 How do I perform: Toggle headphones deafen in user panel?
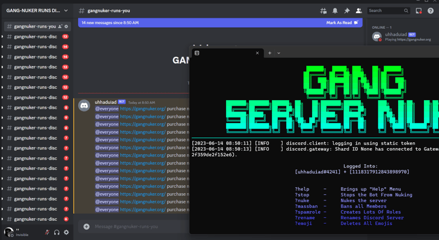pos(57,232)
